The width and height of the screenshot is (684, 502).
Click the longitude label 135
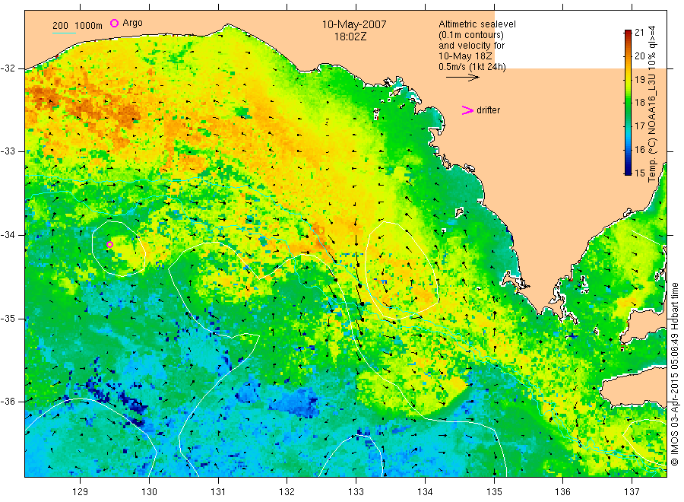[494, 492]
